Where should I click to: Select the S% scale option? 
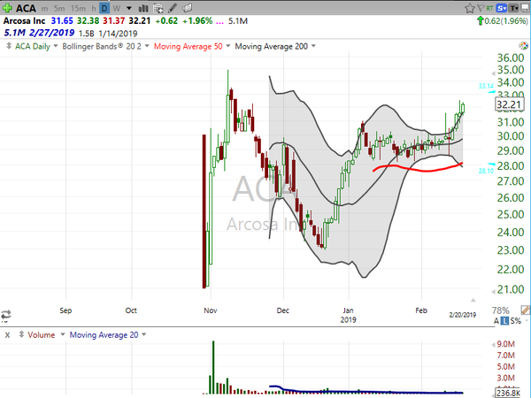[x=516, y=321]
